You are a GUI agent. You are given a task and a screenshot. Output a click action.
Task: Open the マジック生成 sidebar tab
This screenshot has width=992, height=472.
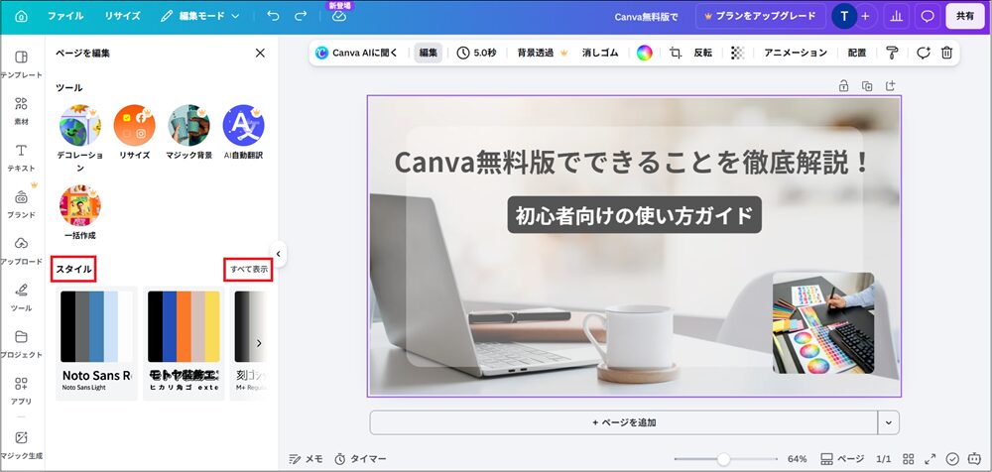click(x=22, y=445)
